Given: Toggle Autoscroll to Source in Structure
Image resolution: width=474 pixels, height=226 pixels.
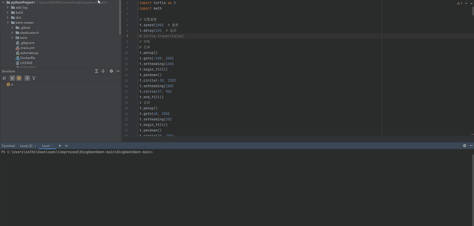Looking at the screenshot, I should coord(27,78).
